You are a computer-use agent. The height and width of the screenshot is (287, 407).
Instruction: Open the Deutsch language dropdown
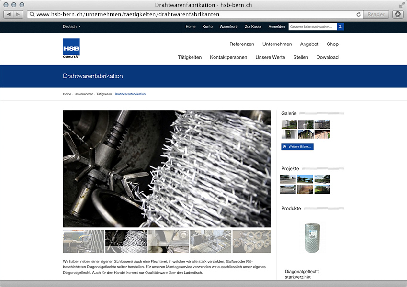pyautogui.click(x=72, y=26)
